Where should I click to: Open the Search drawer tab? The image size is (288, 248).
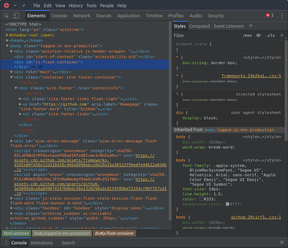point(68,243)
